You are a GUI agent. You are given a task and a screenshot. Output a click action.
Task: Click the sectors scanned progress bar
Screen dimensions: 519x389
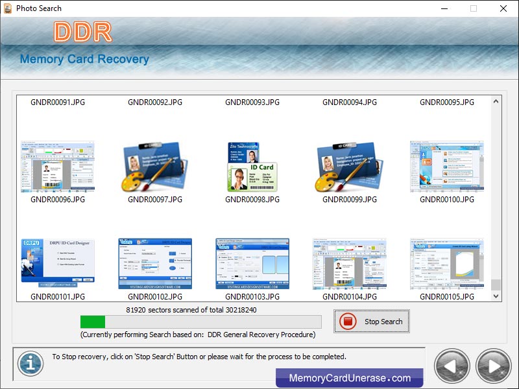pyautogui.click(x=201, y=321)
